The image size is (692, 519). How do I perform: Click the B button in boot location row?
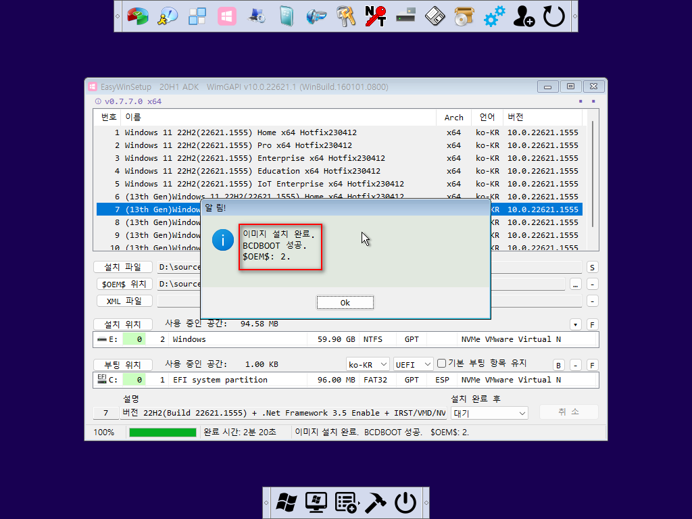(x=558, y=366)
